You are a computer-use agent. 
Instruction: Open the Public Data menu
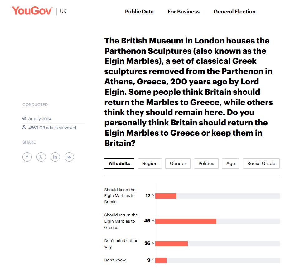pos(139,12)
